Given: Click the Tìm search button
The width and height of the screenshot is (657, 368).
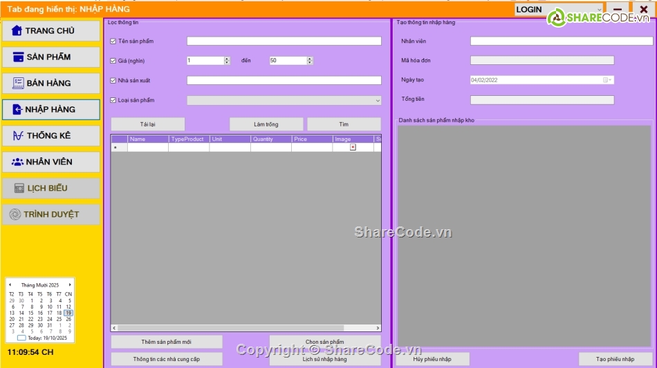Looking at the screenshot, I should click(344, 124).
